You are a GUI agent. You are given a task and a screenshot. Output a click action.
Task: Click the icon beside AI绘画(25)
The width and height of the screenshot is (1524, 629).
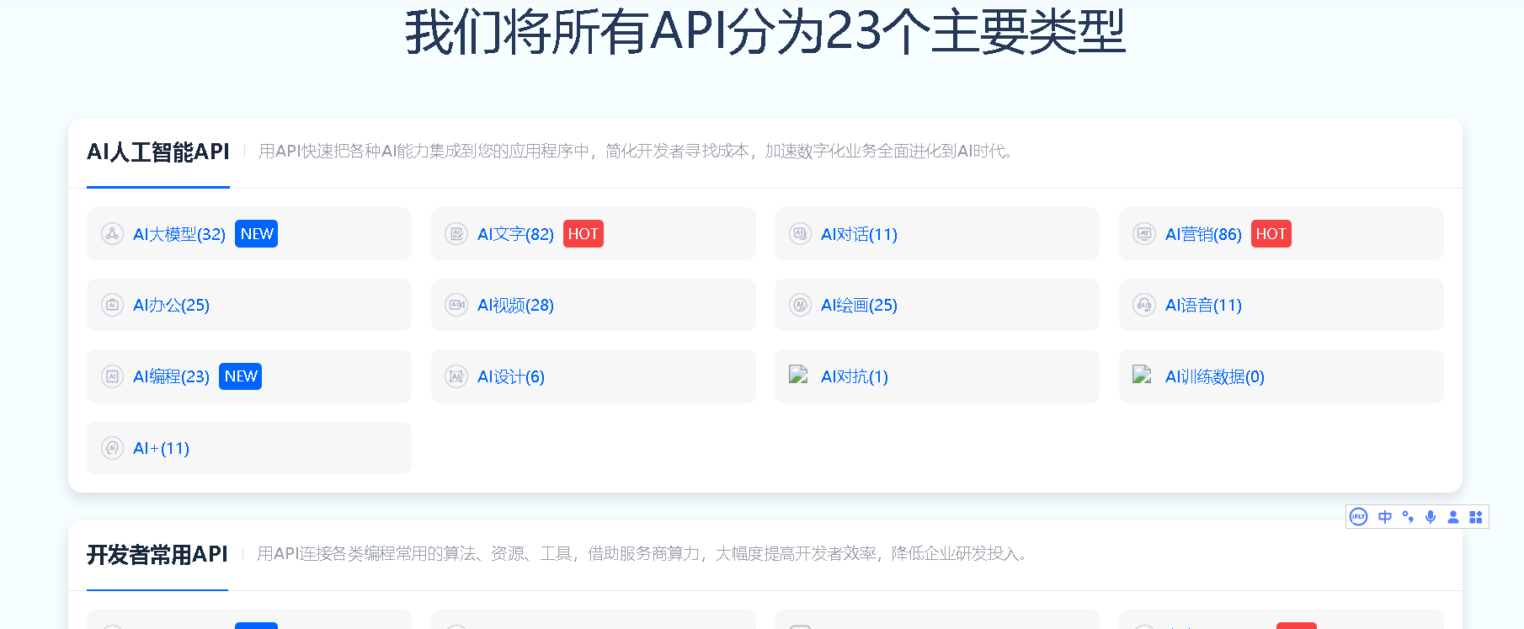point(800,305)
